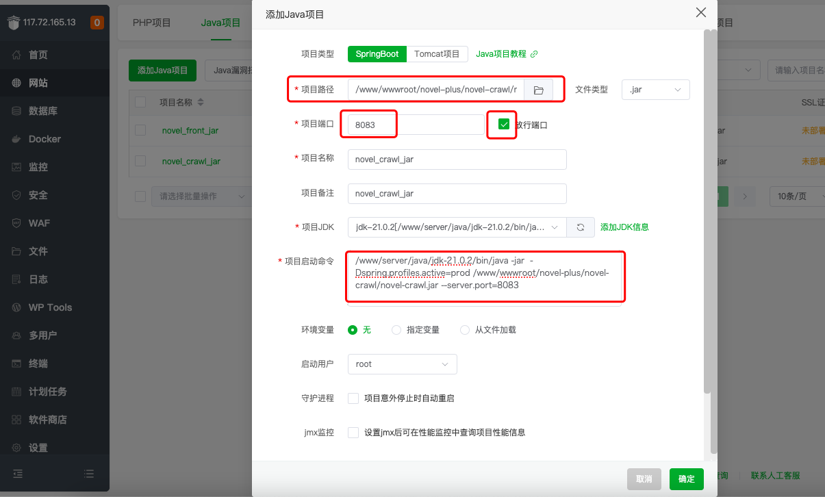Screen dimensions: 825x497
Task: Select the specify variables radio option
Action: point(396,330)
